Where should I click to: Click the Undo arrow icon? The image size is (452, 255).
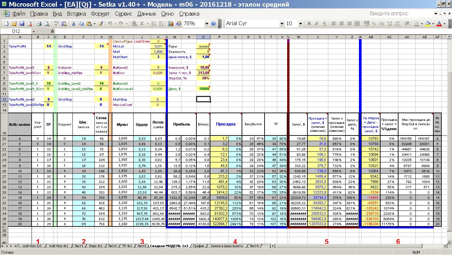pyautogui.click(x=110, y=24)
